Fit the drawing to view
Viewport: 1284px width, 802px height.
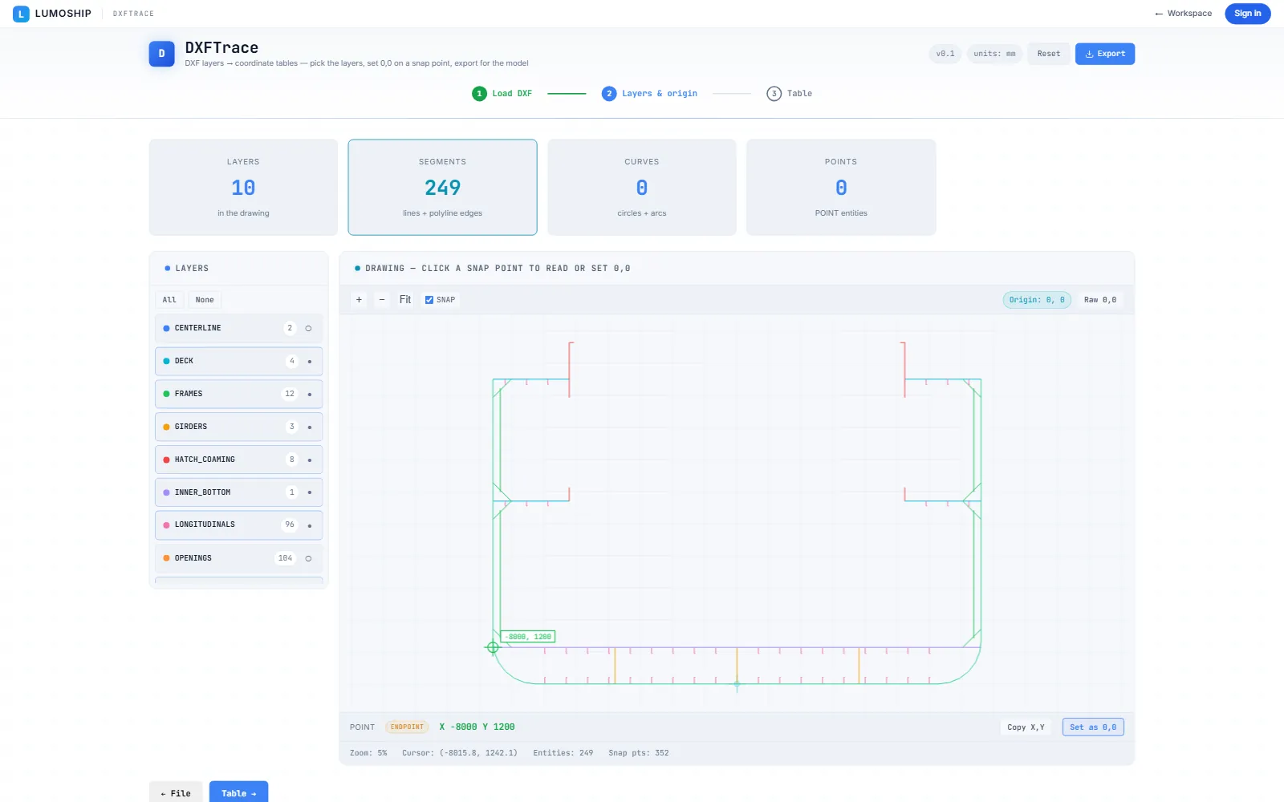pyautogui.click(x=405, y=300)
